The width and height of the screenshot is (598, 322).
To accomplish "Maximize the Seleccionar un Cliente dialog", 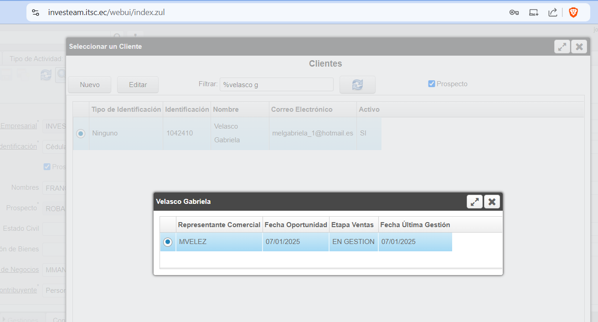I will click(x=562, y=47).
